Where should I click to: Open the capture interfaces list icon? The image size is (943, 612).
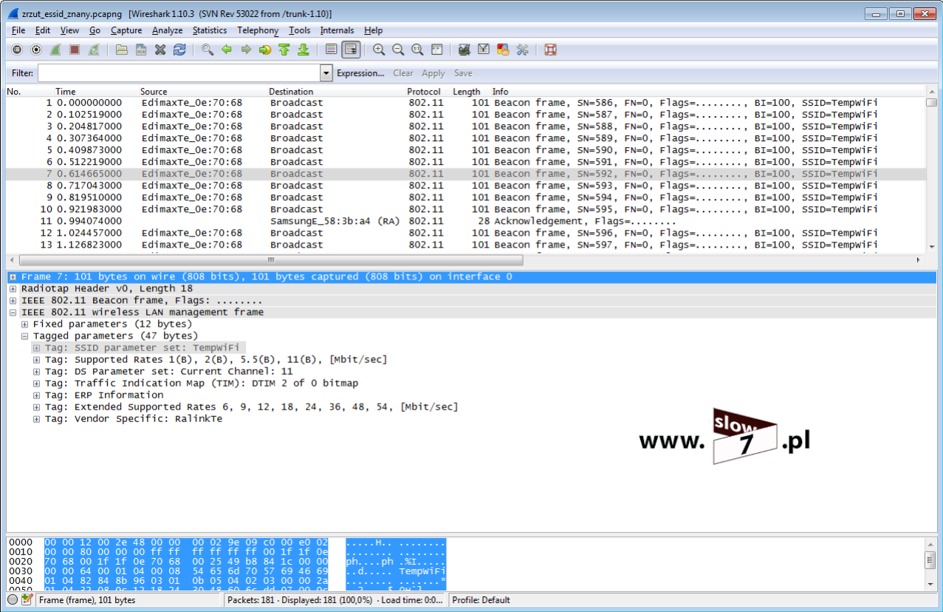click(17, 50)
